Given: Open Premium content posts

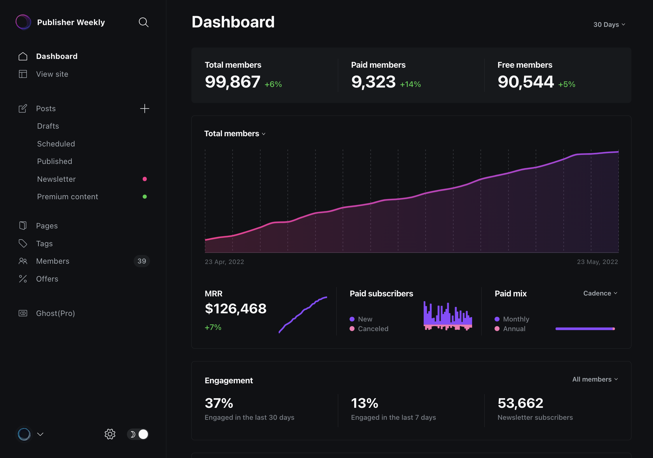Looking at the screenshot, I should point(68,197).
